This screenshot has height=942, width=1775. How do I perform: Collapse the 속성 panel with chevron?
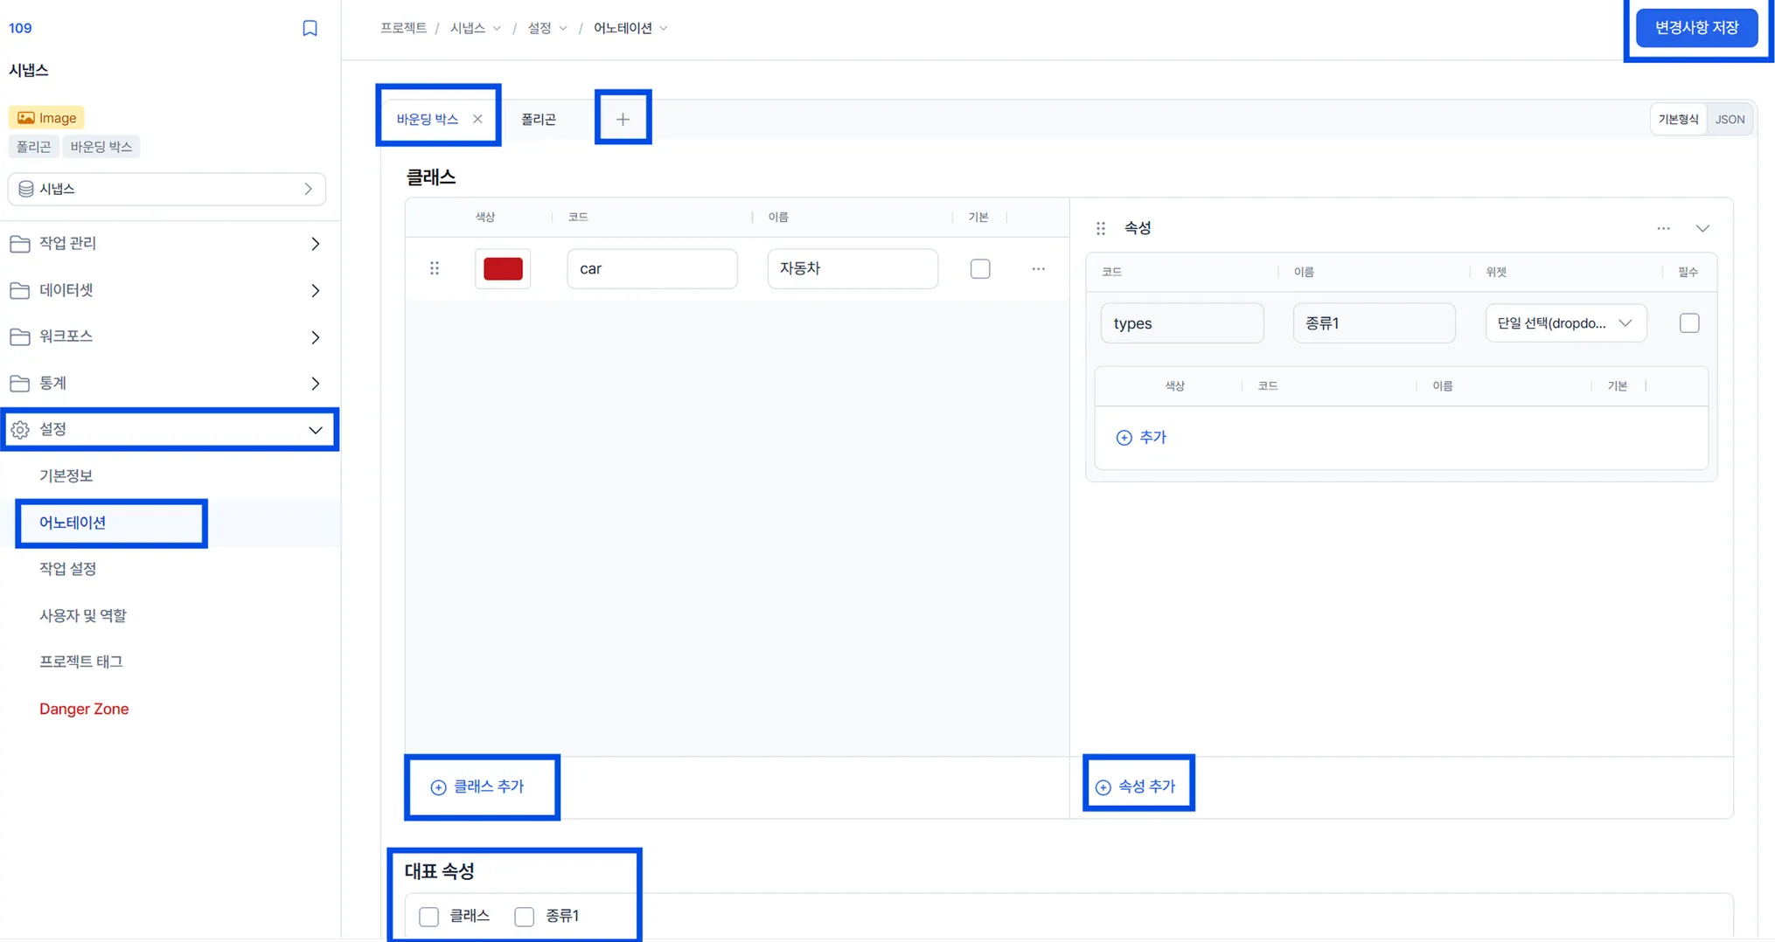[1702, 228]
